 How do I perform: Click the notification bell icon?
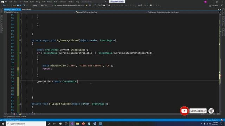(x=211, y=111)
